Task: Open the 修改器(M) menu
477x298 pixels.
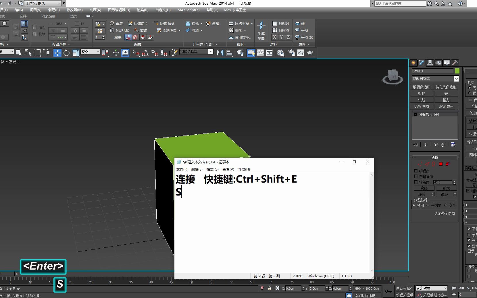Action: pos(74,10)
